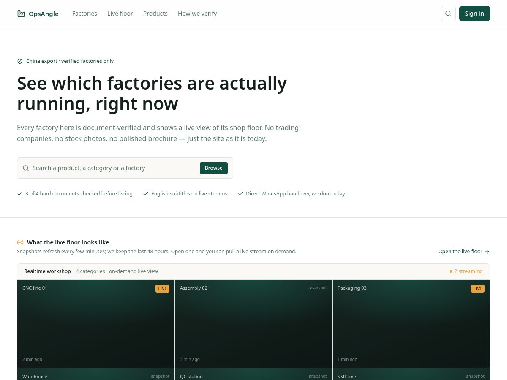
Task: Go to the Live floor menu item
Action: (x=120, y=14)
